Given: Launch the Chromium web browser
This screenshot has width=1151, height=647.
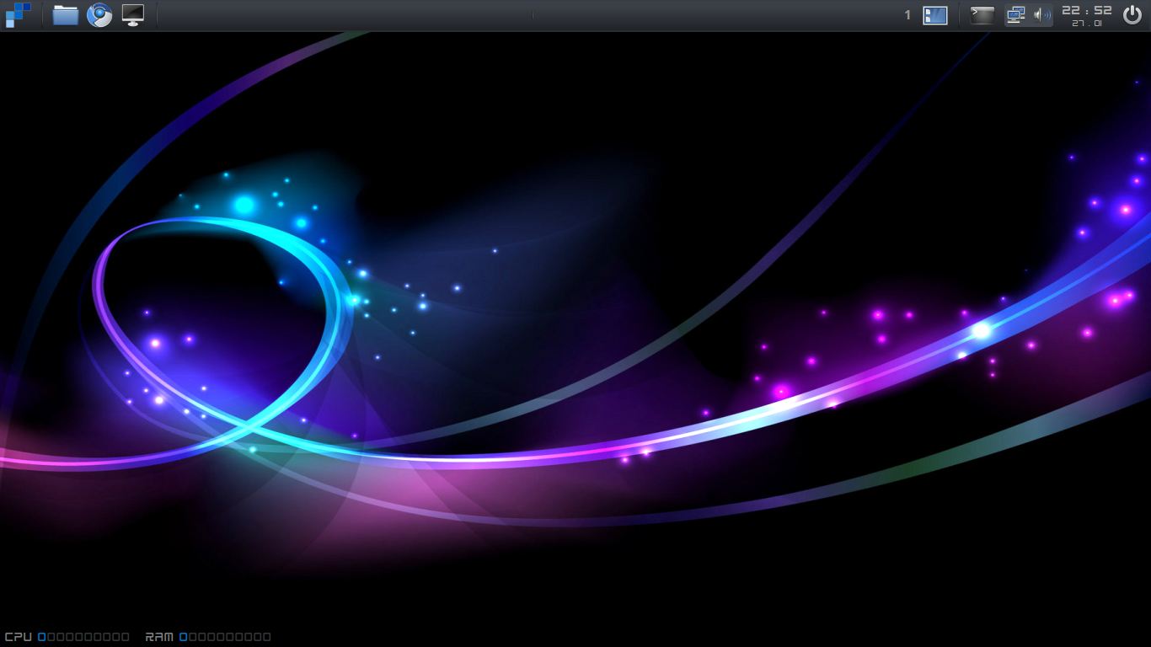Looking at the screenshot, I should click(100, 13).
